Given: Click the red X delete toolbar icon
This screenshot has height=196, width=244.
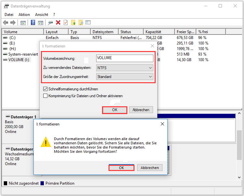Looking at the screenshot, I should pos(58,22).
